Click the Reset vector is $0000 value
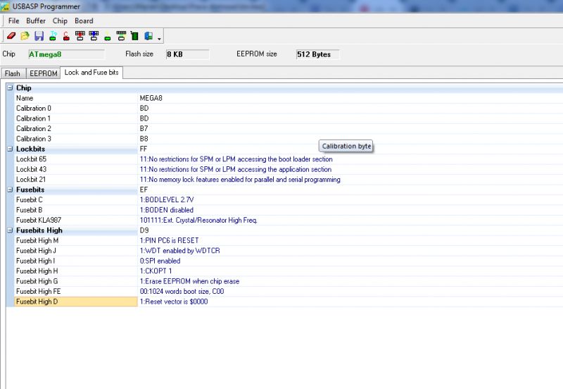 coord(174,302)
